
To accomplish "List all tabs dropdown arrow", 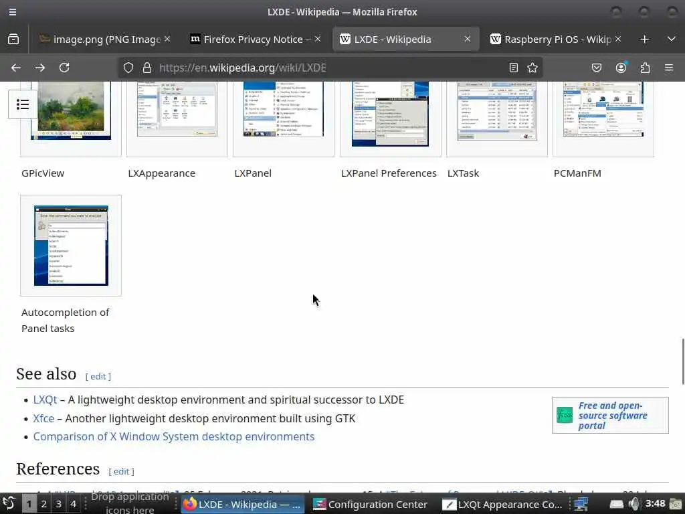I will tap(672, 39).
